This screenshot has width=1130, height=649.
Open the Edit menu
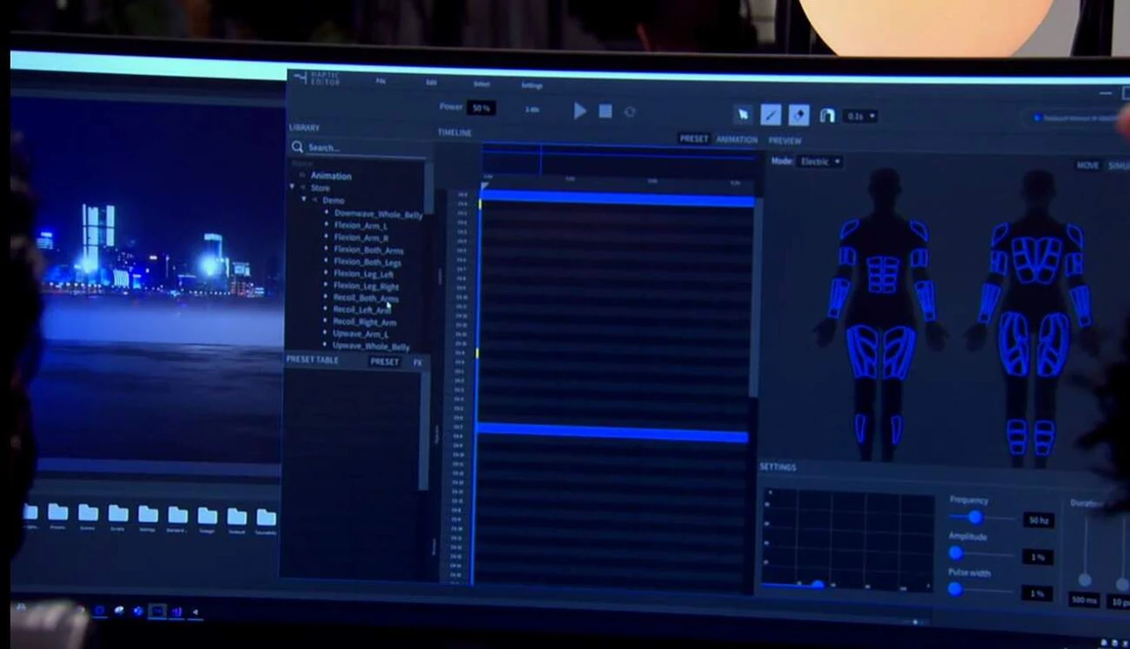pos(431,82)
